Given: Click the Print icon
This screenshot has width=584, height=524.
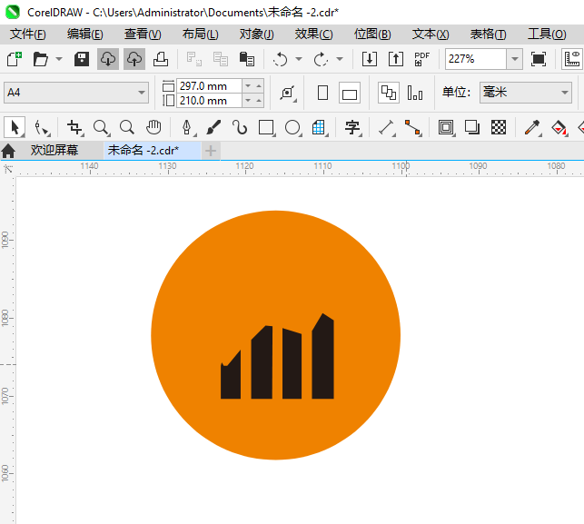Looking at the screenshot, I should coord(161,59).
